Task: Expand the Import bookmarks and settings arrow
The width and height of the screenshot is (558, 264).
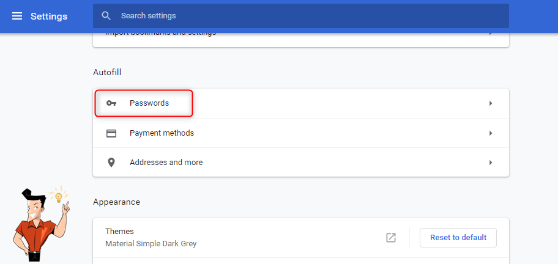Action: (x=491, y=32)
